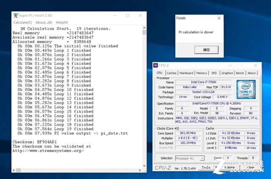Close the Finish dialog with the X

pyautogui.click(x=219, y=18)
